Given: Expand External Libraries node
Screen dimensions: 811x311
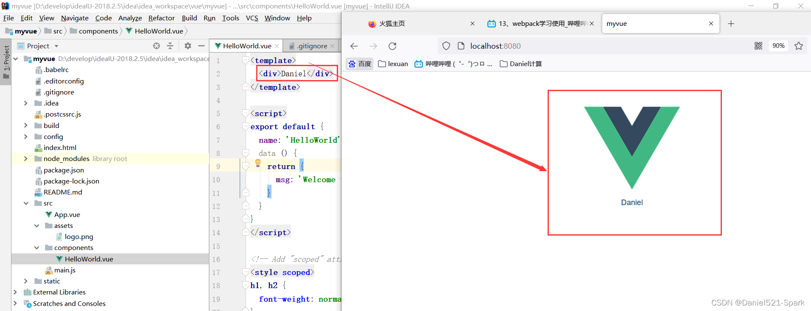Looking at the screenshot, I should 16,292.
